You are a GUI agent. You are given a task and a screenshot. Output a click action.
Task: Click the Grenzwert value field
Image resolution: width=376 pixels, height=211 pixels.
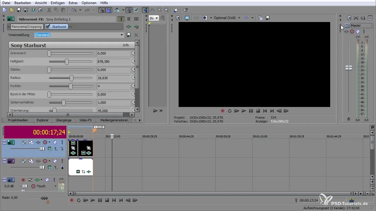click(x=113, y=53)
